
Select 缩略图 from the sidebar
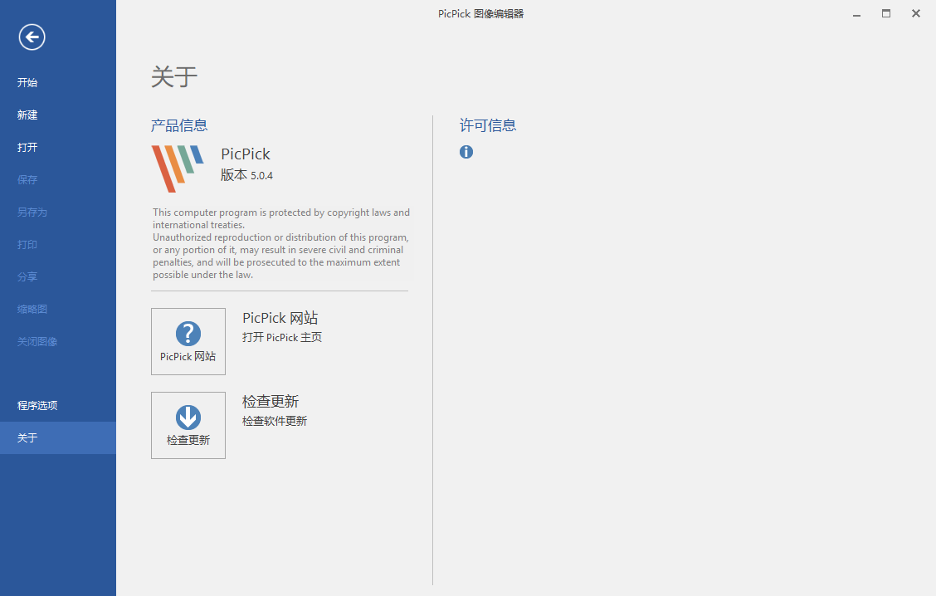(x=32, y=310)
